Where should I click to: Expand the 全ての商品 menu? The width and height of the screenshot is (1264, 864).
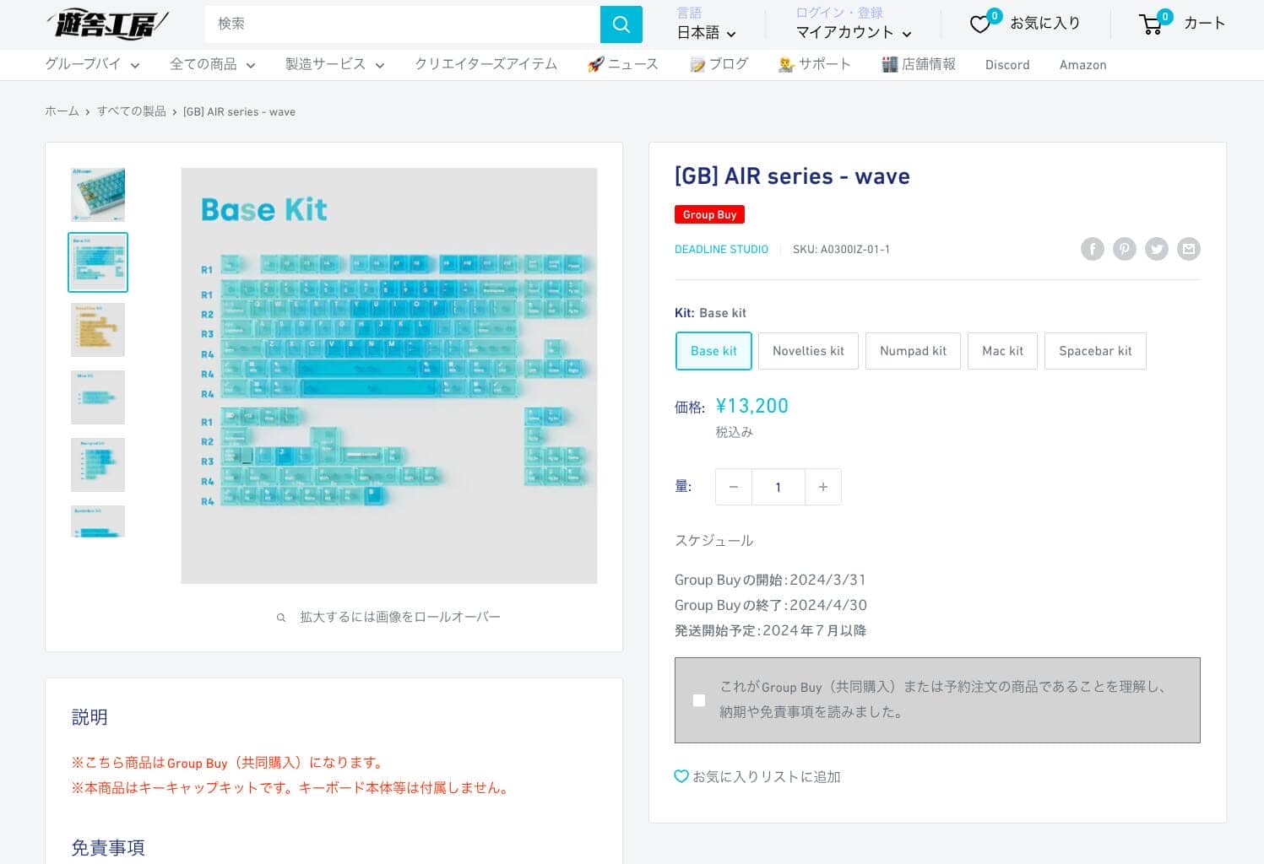click(212, 64)
